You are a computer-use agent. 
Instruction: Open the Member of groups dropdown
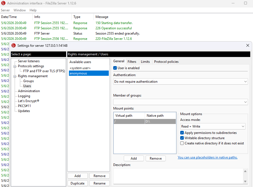[x=180, y=102]
